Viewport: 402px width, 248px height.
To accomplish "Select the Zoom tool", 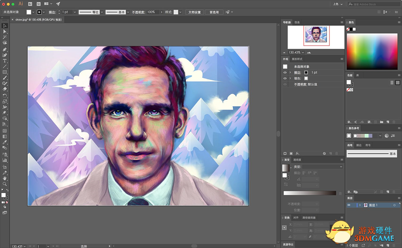I will [5, 184].
